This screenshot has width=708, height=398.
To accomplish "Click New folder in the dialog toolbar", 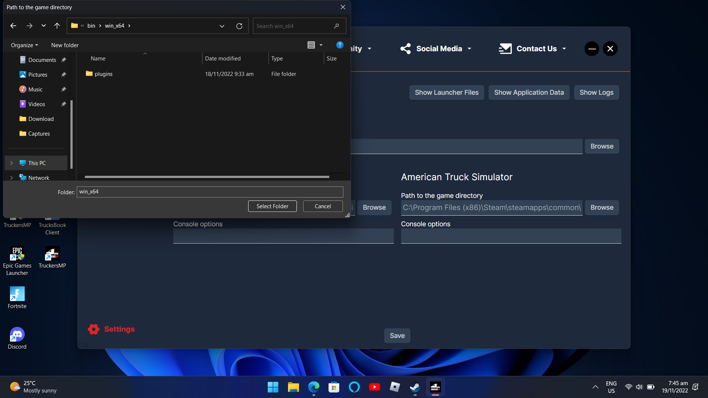I will coord(65,45).
